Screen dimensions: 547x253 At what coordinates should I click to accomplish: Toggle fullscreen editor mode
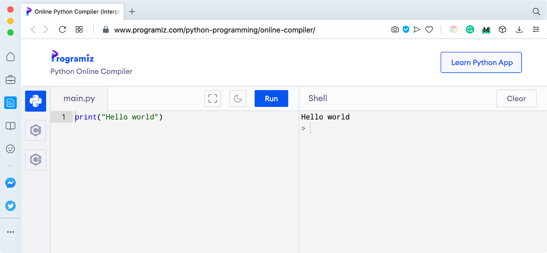213,98
